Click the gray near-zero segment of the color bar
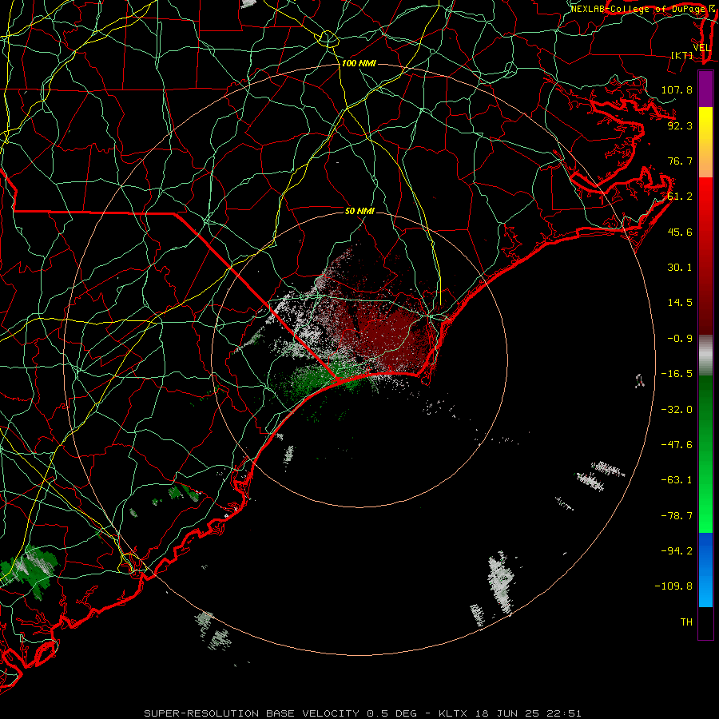Image resolution: width=719 pixels, height=719 pixels. (x=705, y=355)
